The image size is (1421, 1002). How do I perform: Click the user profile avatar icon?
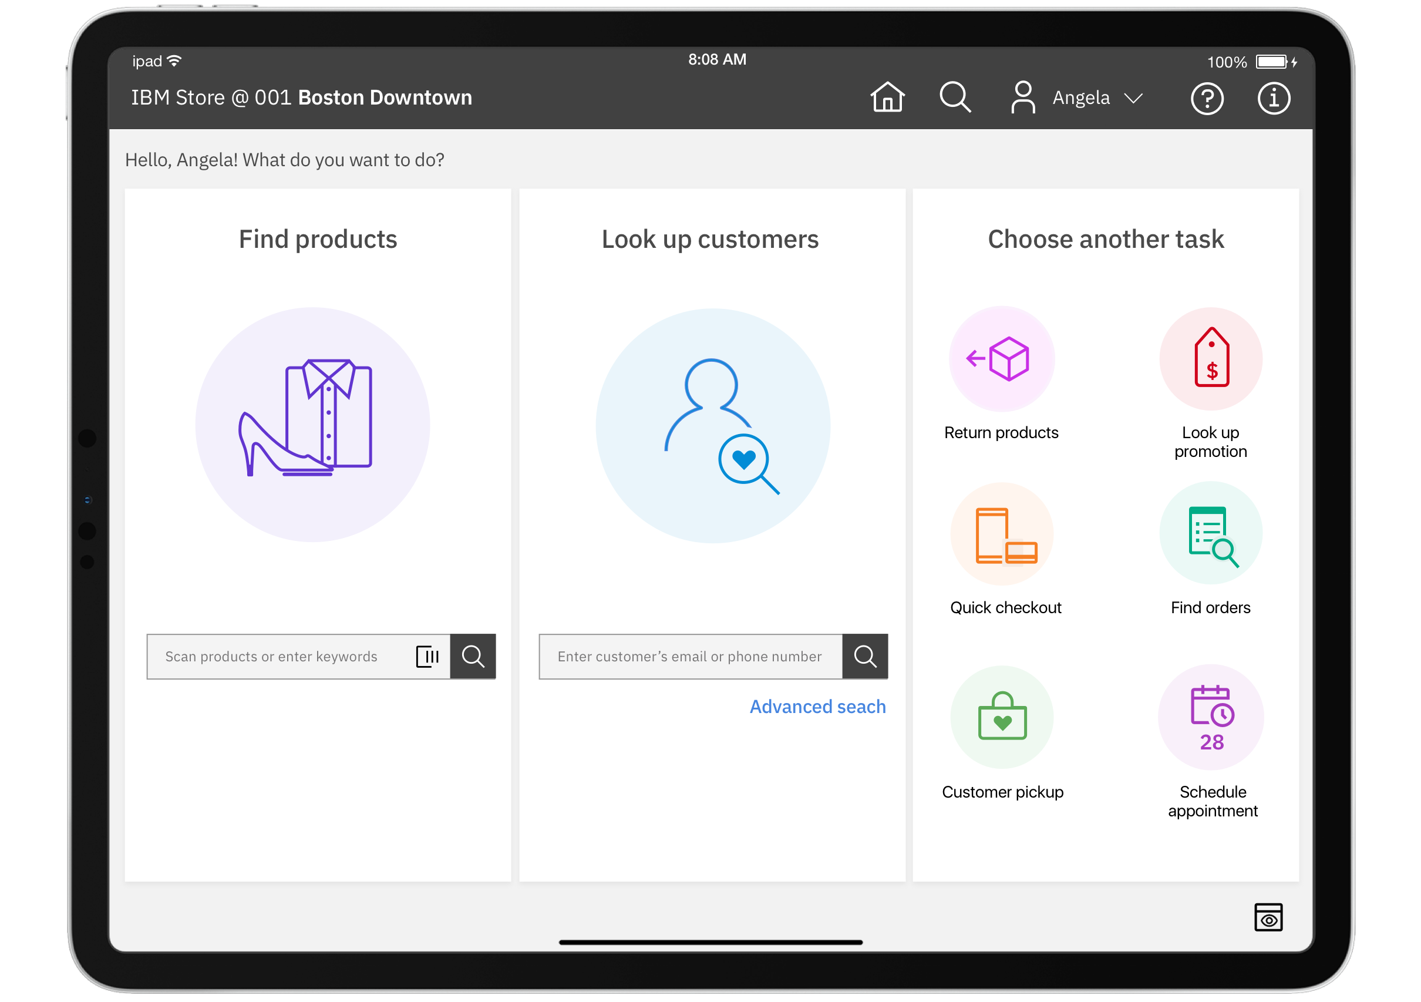coord(1022,97)
